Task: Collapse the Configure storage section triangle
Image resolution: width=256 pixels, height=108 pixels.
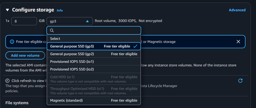Action: tap(7, 10)
